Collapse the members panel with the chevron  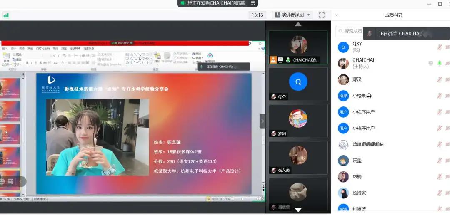pyautogui.click(x=337, y=15)
